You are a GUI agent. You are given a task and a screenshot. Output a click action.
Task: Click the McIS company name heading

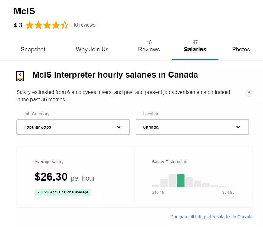click(24, 11)
